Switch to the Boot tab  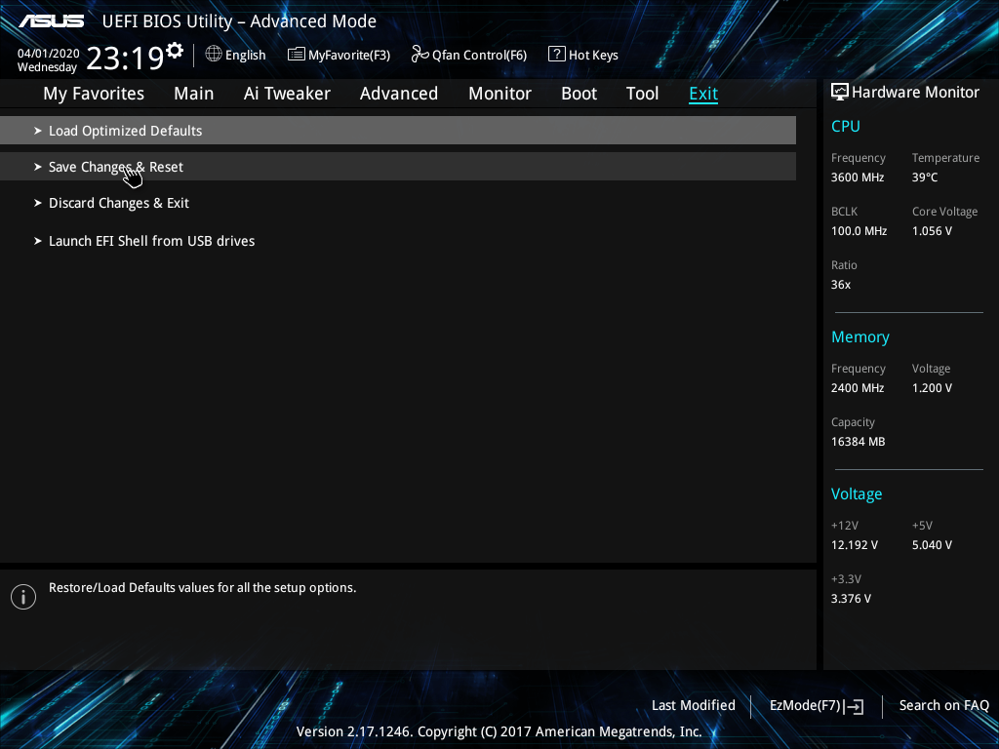579,94
